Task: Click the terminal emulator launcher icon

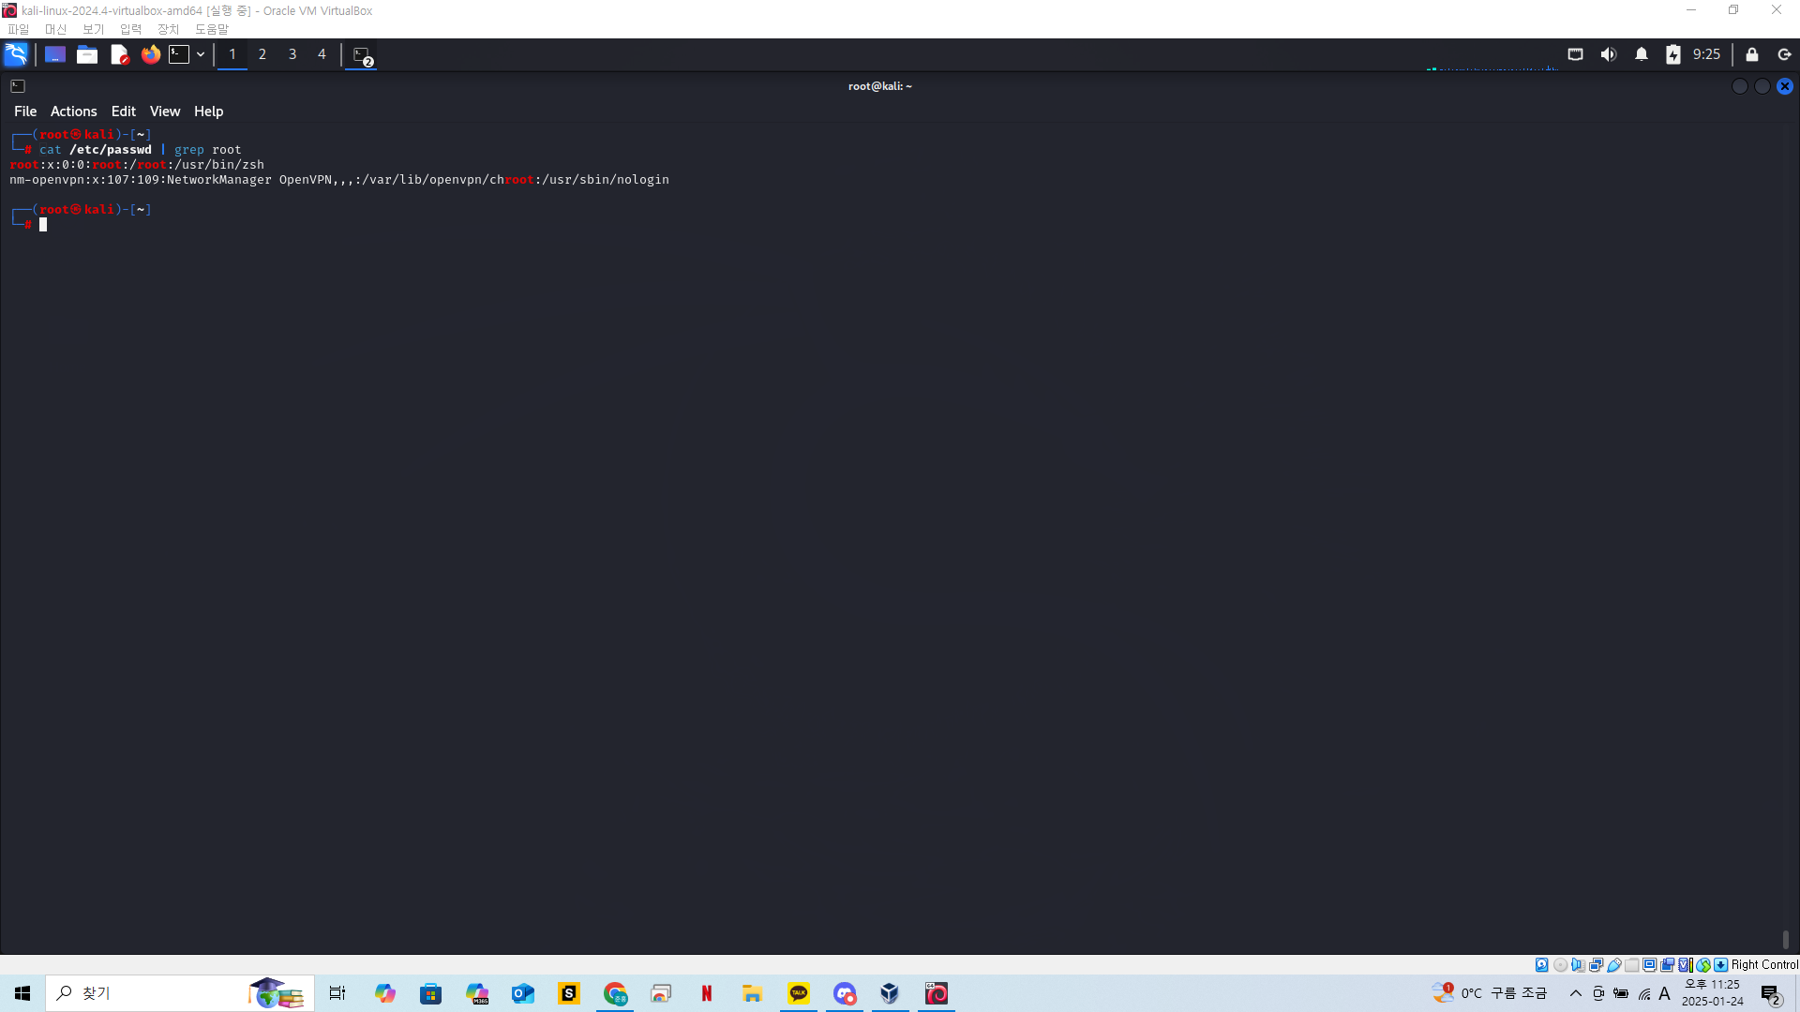Action: (x=179, y=54)
